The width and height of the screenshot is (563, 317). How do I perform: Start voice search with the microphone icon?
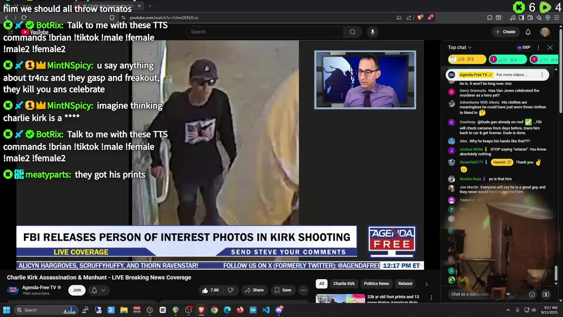[373, 32]
